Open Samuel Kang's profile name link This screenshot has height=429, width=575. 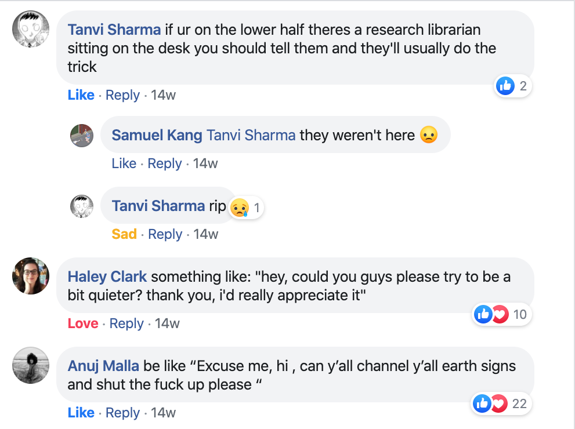[157, 136]
